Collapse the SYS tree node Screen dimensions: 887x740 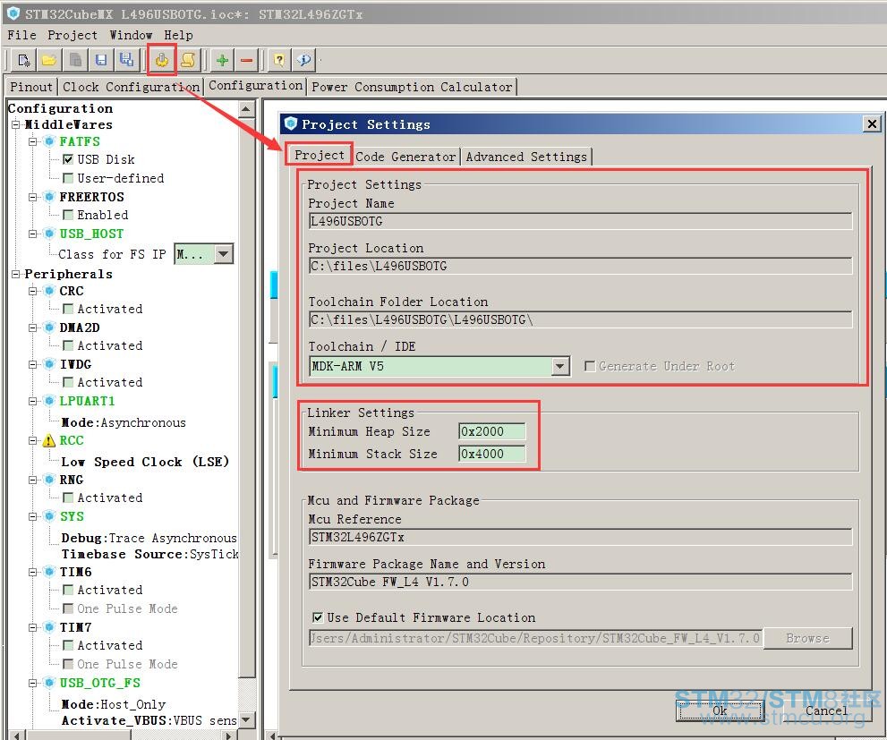(x=33, y=516)
